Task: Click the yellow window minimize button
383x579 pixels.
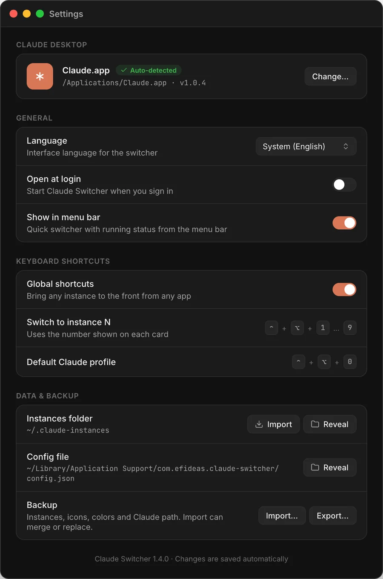Action: 27,14
